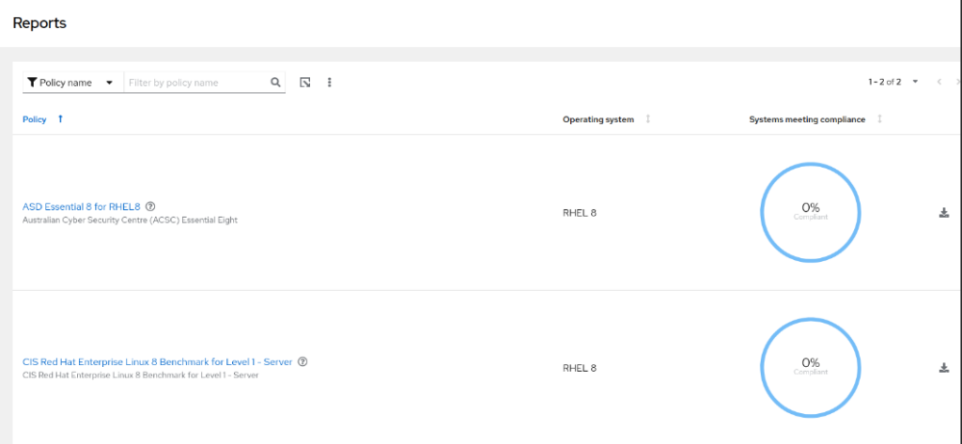Click the Policy column header
Image resolution: width=962 pixels, height=444 pixels.
(x=35, y=119)
